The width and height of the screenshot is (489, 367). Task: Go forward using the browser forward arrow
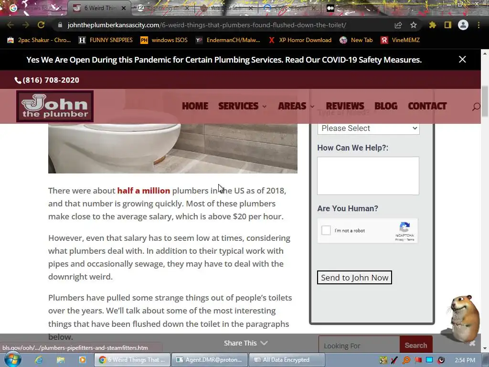[x=26, y=25]
